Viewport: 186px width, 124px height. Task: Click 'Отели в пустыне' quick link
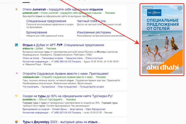coord(94,58)
